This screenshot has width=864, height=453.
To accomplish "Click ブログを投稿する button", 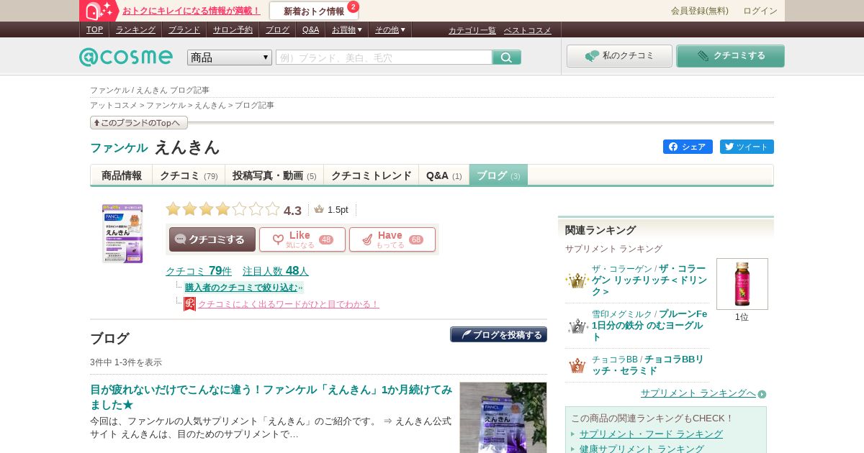I will point(498,334).
